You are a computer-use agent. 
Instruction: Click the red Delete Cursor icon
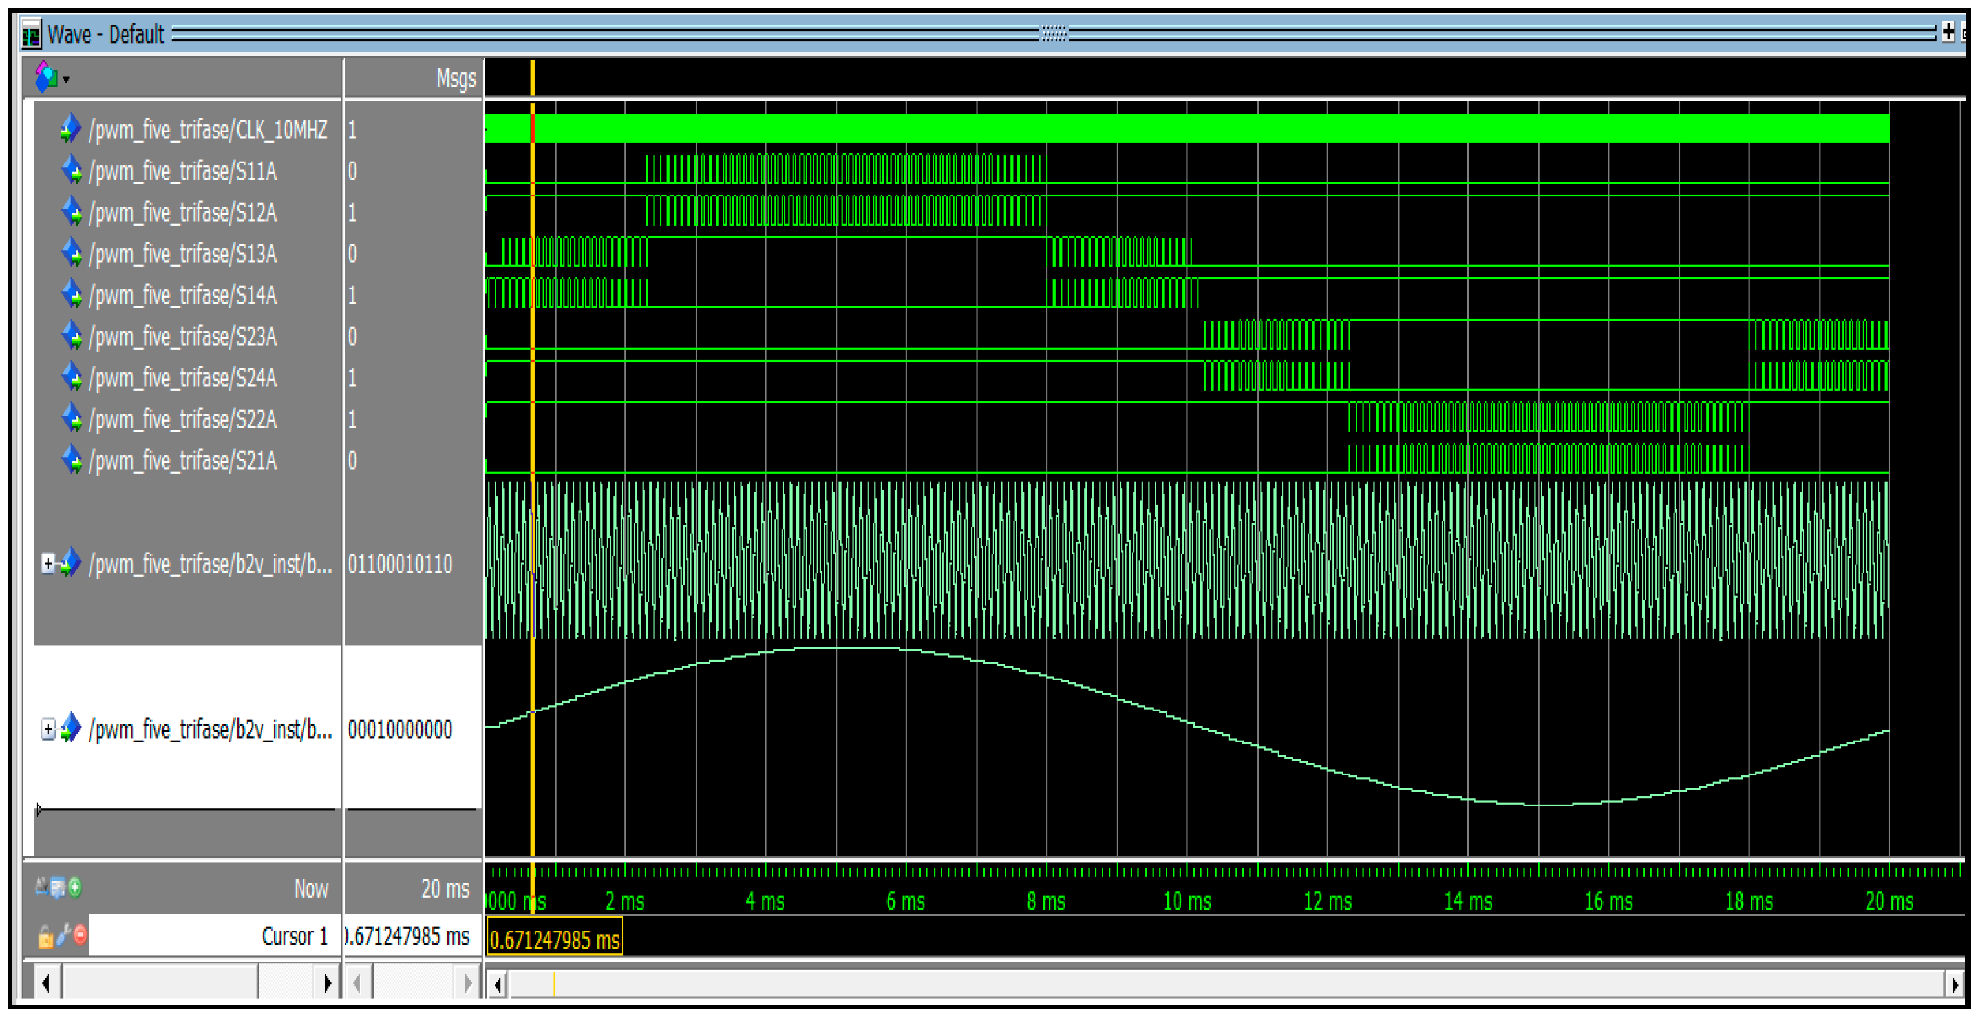(x=80, y=935)
